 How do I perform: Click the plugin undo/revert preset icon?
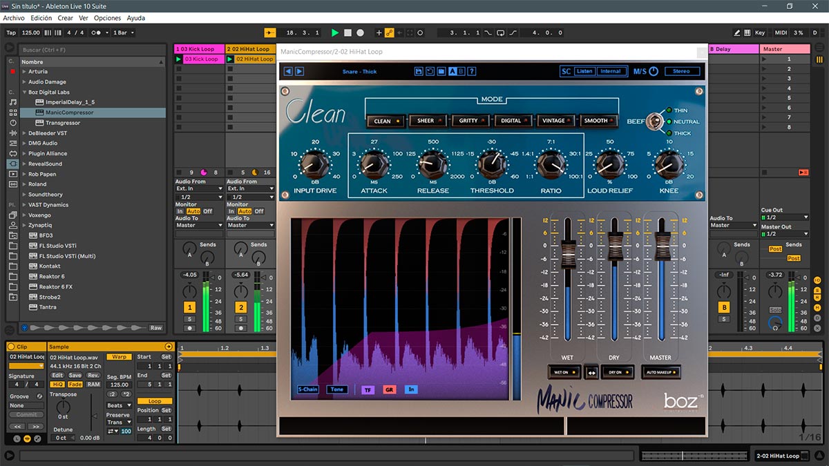tap(430, 71)
